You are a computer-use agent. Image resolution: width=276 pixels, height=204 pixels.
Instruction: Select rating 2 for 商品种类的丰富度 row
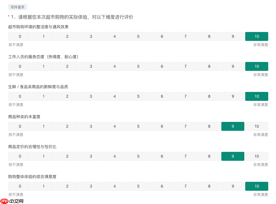coord(67,126)
